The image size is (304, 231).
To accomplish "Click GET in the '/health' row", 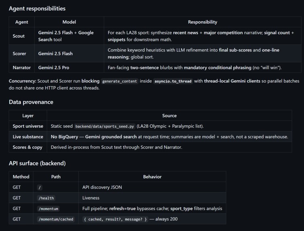I will (x=17, y=198).
